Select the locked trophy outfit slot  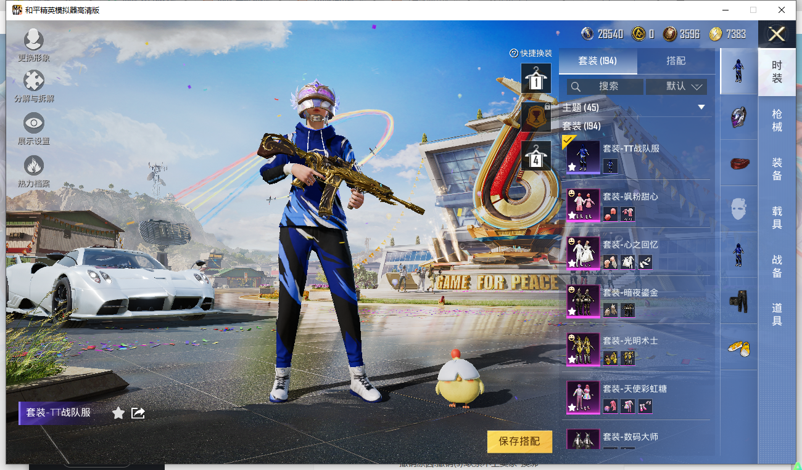pyautogui.click(x=536, y=117)
